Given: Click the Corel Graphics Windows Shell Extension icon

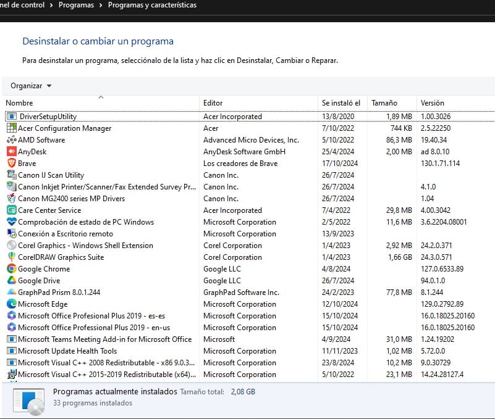Looking at the screenshot, I should [x=12, y=245].
